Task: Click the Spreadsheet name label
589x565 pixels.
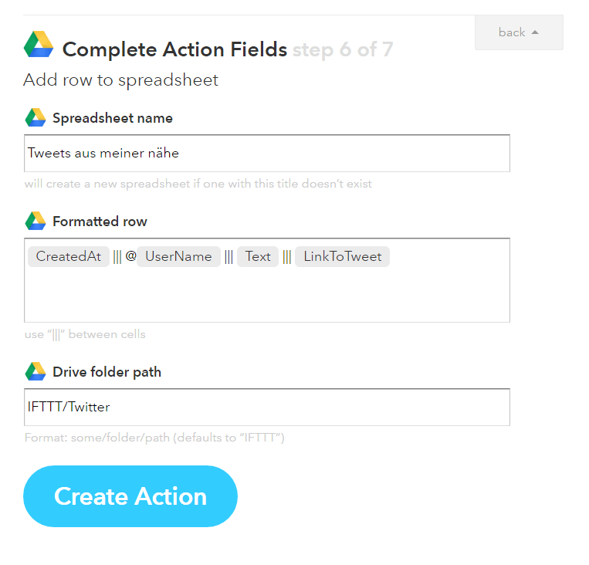Action: point(113,118)
